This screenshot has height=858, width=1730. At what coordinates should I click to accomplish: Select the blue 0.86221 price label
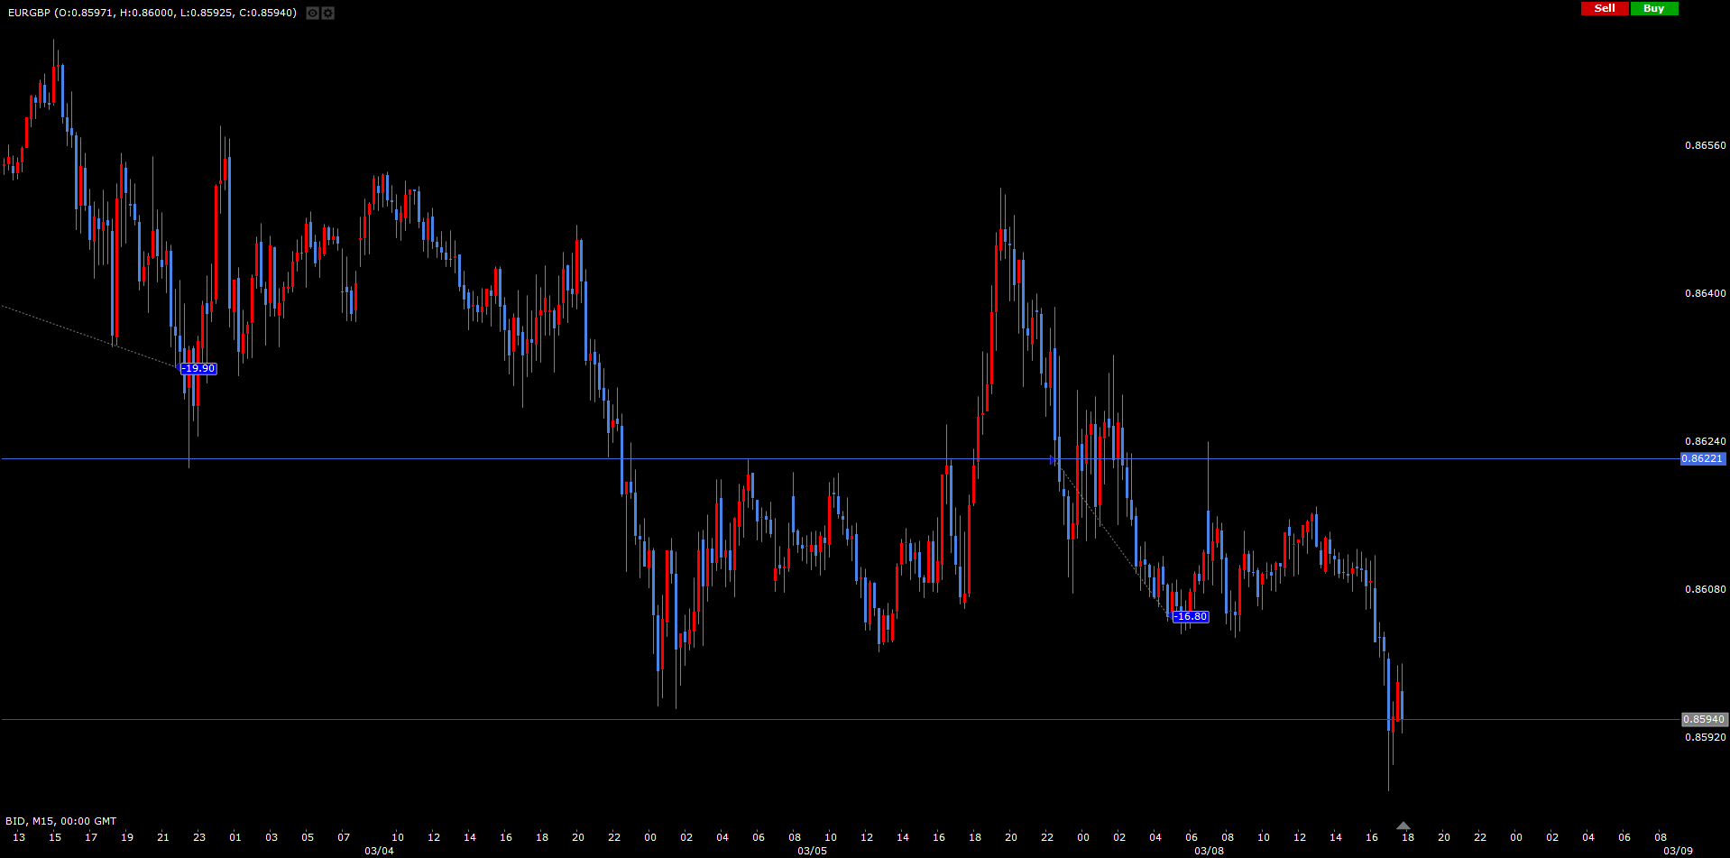pos(1702,458)
